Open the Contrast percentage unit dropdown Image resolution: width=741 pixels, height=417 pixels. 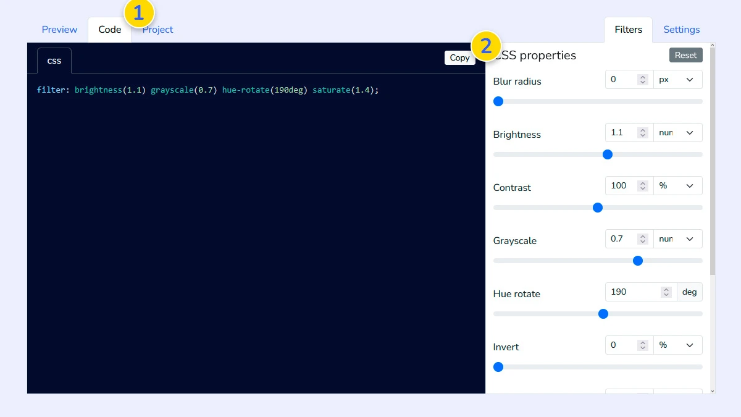pyautogui.click(x=677, y=185)
